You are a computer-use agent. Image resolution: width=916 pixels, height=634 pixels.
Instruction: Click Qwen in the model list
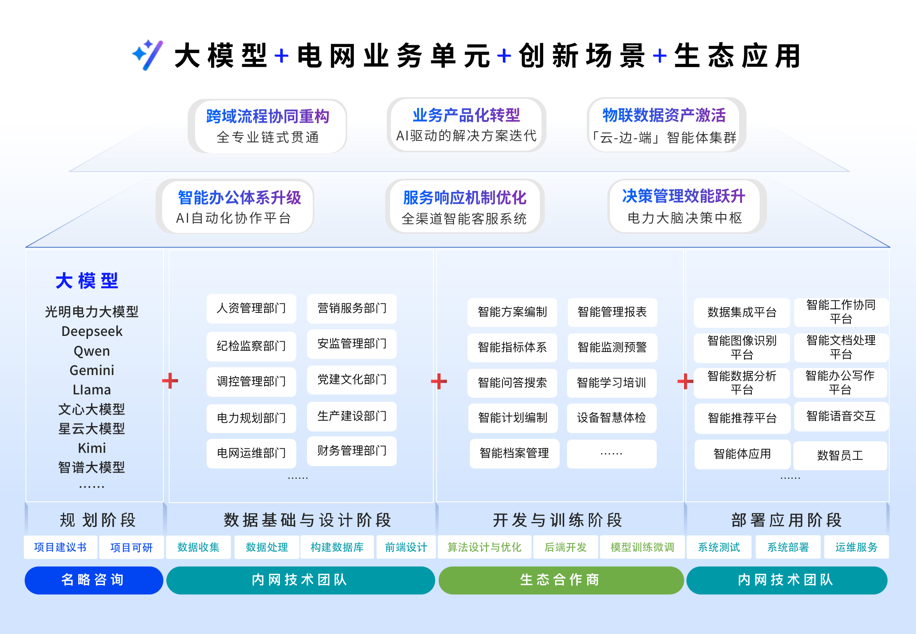(92, 351)
